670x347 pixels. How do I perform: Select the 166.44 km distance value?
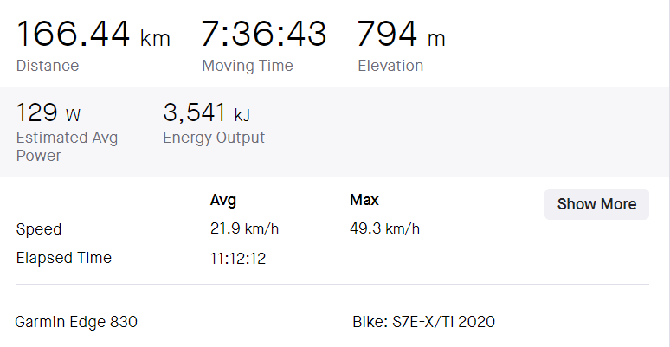tap(93, 34)
